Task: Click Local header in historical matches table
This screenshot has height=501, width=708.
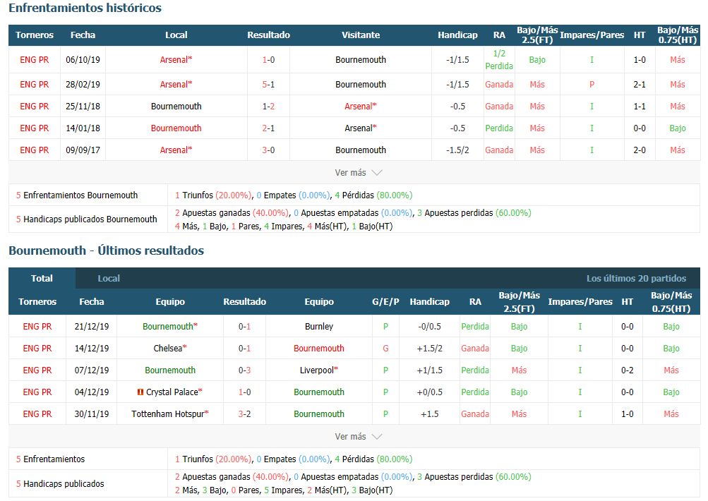Action: tap(176, 35)
